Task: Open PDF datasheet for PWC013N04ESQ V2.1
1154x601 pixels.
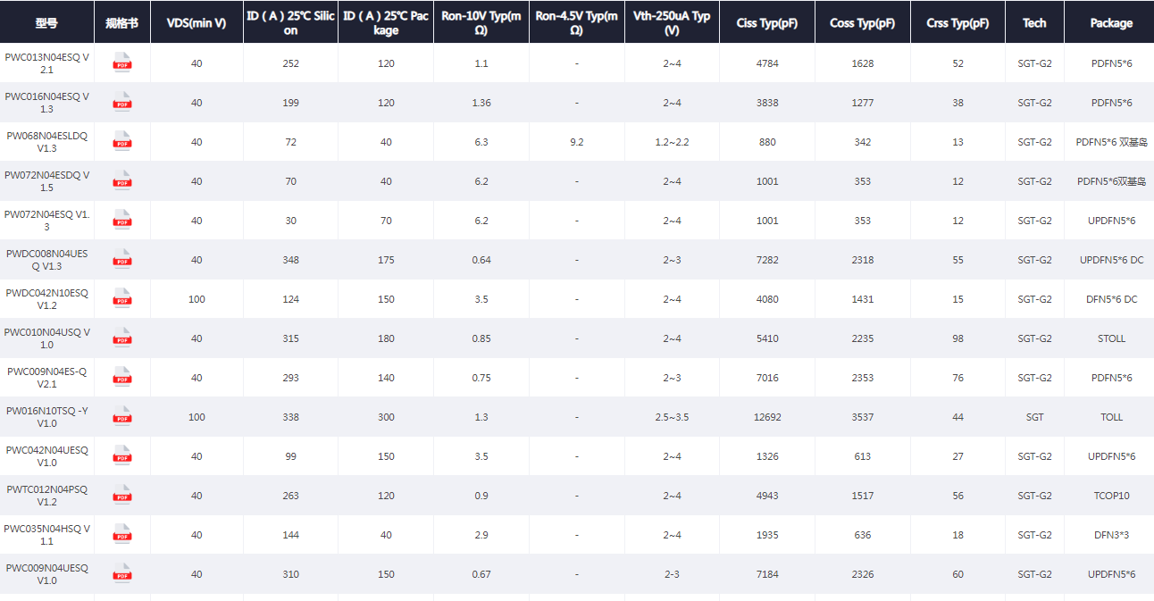Action: 122,63
